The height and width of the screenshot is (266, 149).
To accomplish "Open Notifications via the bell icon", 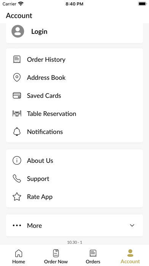I will [17, 131].
